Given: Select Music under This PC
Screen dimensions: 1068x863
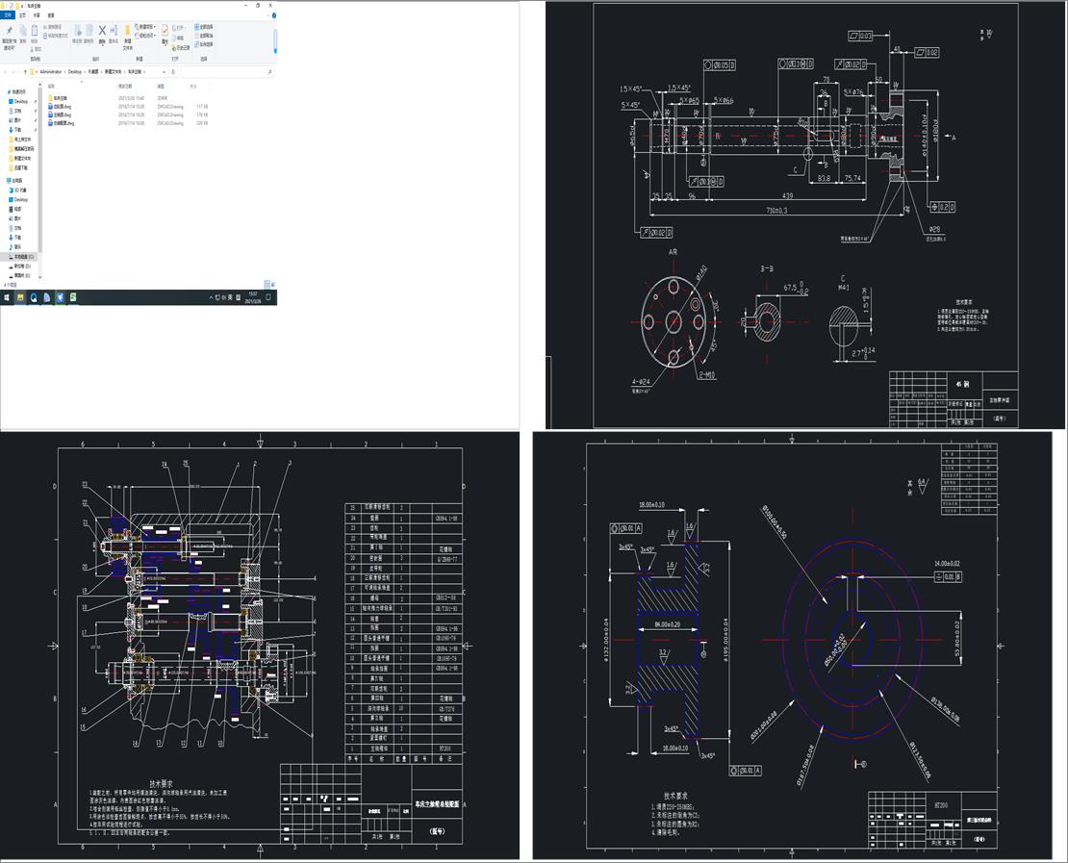Looking at the screenshot, I should pos(16,246).
